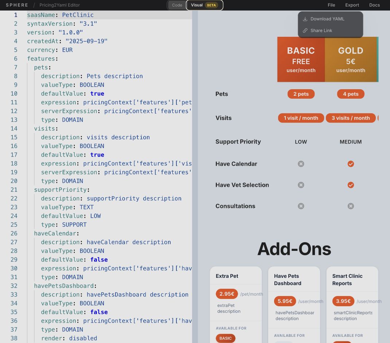Place cursor on saasName: PetClinic line
This screenshot has height=343, width=390.
pyautogui.click(x=60, y=15)
